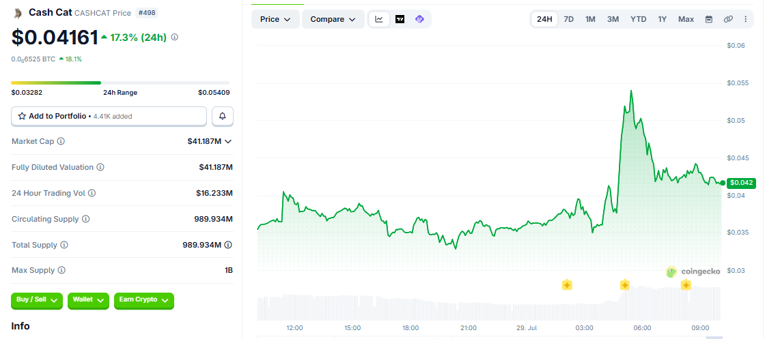Select the 7D time range
This screenshot has width=765, height=339.
pos(568,20)
